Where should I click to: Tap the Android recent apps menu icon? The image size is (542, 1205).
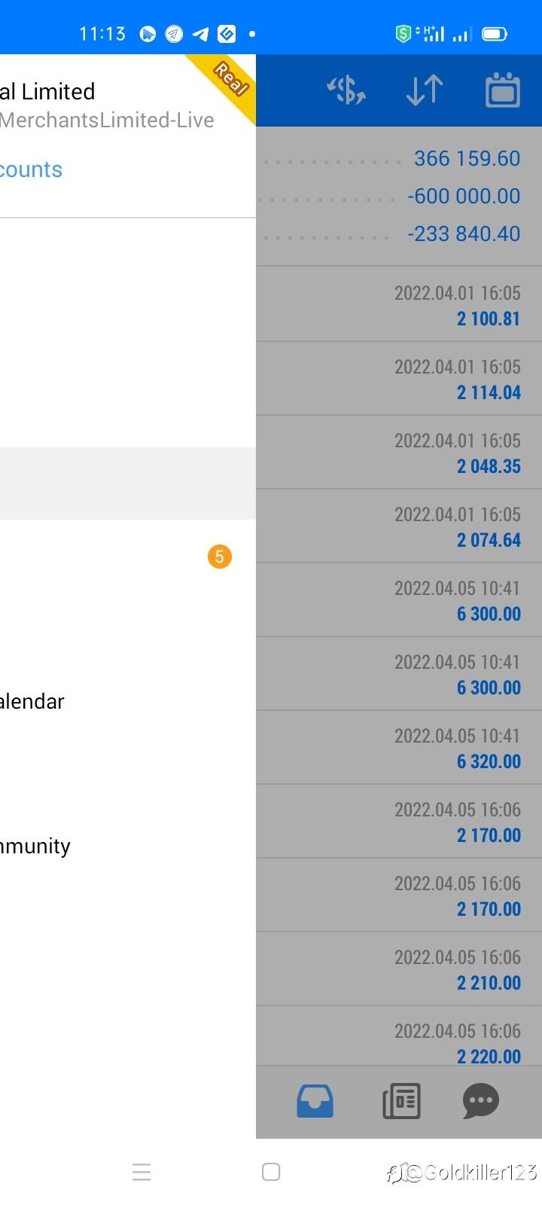coord(142,1172)
